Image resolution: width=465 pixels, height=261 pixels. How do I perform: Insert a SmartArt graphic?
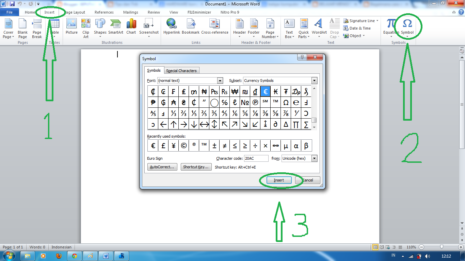tap(116, 27)
